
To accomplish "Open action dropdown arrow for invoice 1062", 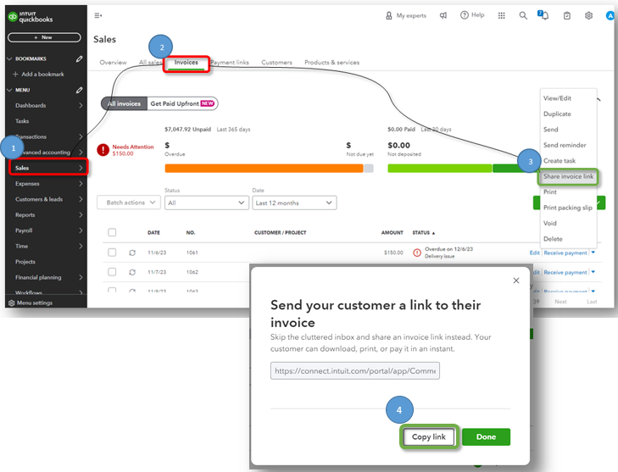I will [x=593, y=272].
